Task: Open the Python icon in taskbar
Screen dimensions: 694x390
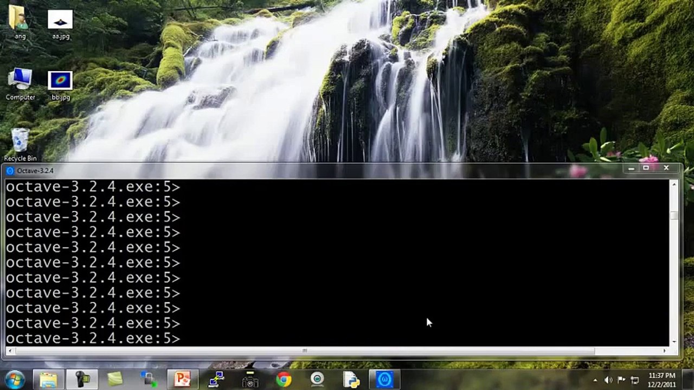Action: pyautogui.click(x=351, y=379)
